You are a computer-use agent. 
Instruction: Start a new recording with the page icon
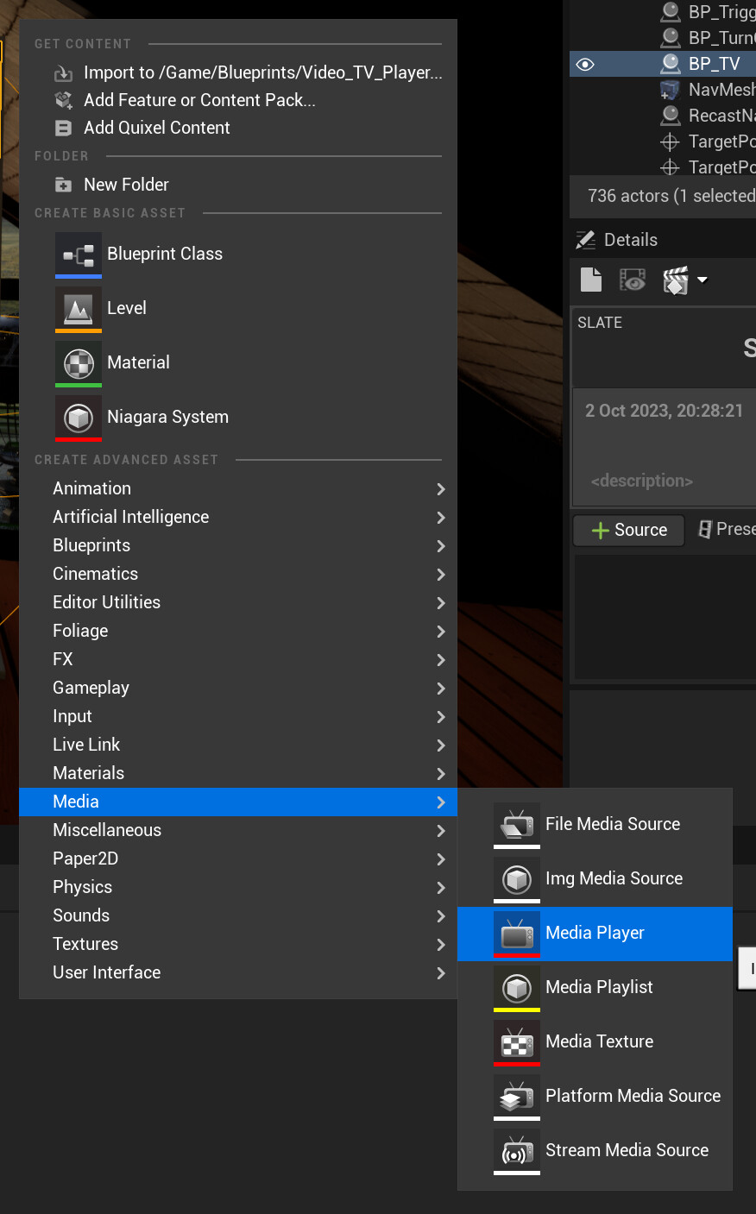click(590, 280)
